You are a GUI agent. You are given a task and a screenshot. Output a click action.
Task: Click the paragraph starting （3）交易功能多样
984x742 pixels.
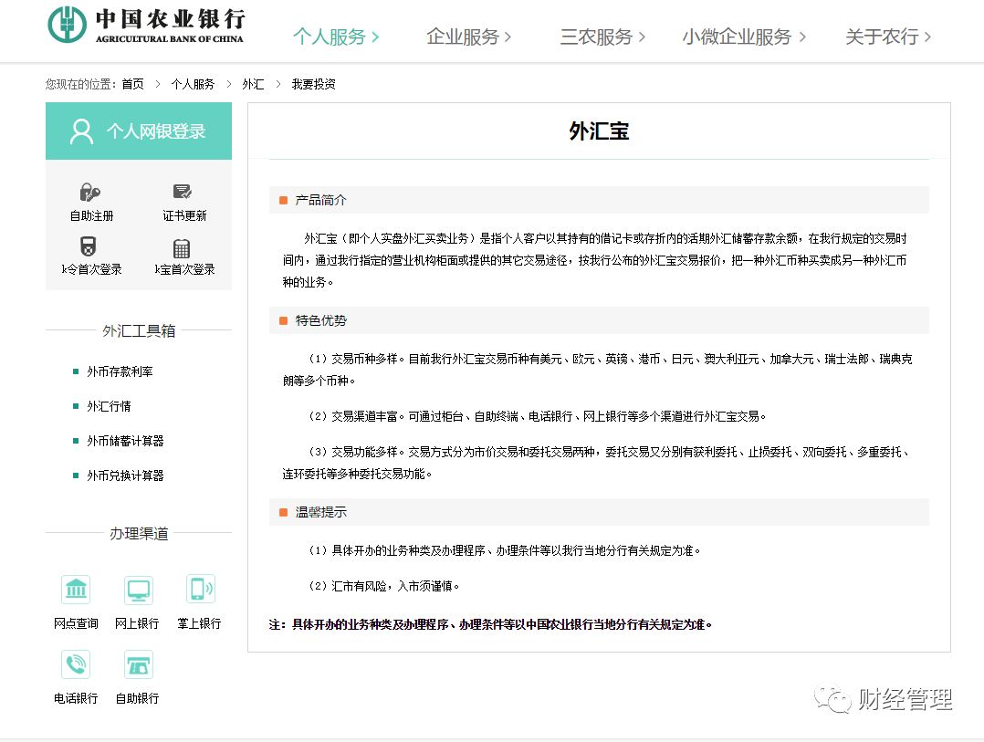point(597,462)
